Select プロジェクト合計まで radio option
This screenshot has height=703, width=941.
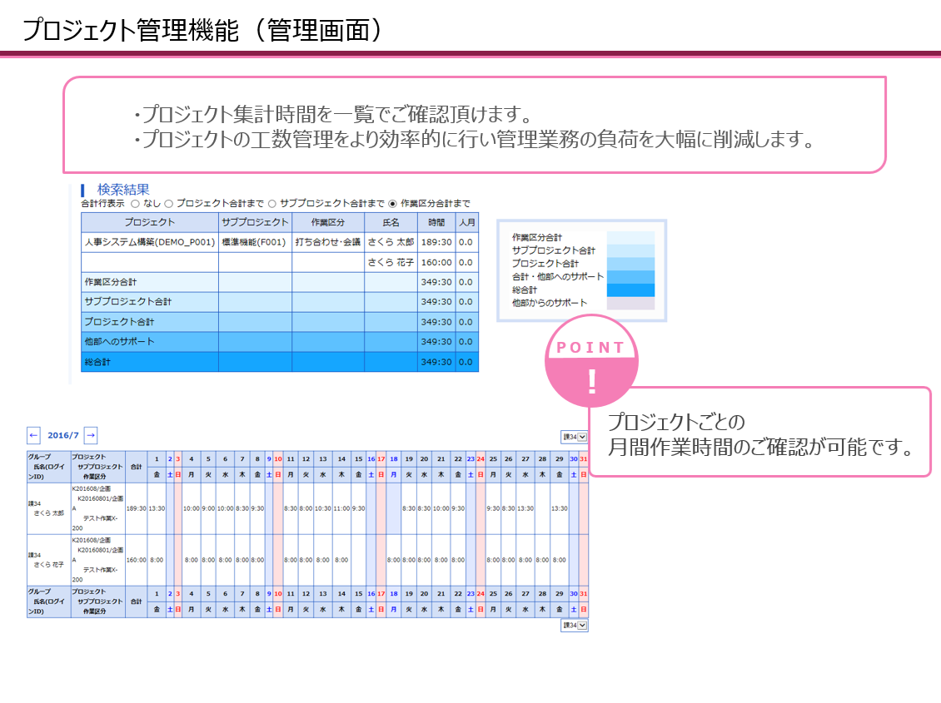pyautogui.click(x=169, y=203)
